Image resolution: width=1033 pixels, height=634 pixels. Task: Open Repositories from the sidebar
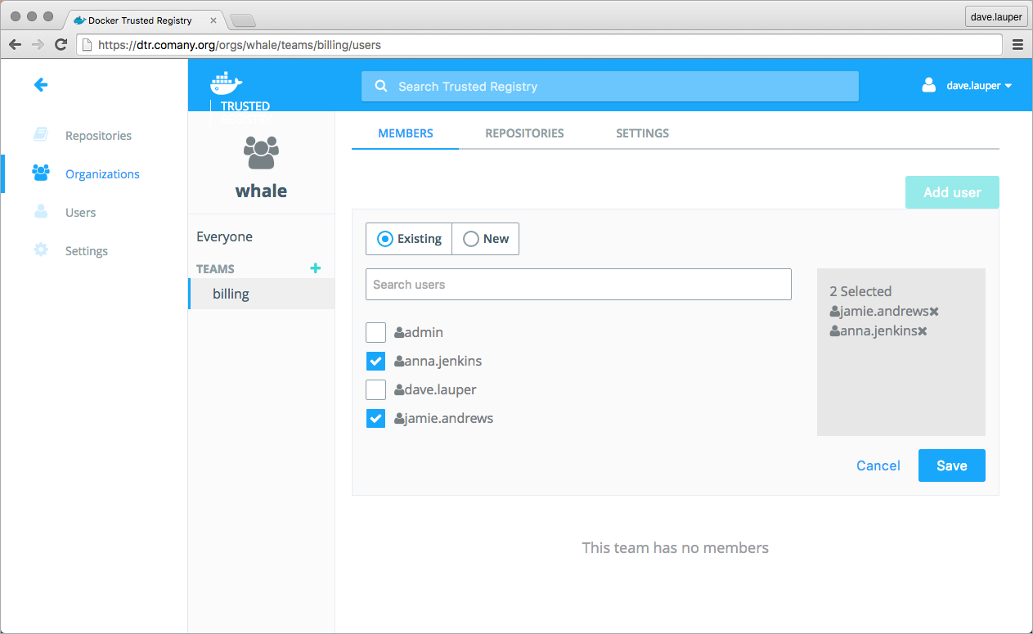98,136
